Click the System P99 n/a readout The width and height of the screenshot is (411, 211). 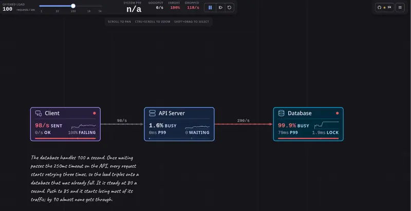[x=134, y=9]
